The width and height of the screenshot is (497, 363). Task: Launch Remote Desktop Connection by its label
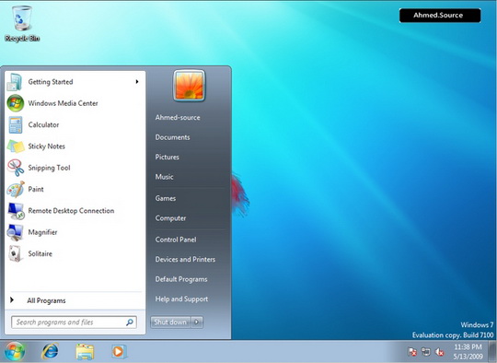[71, 211]
